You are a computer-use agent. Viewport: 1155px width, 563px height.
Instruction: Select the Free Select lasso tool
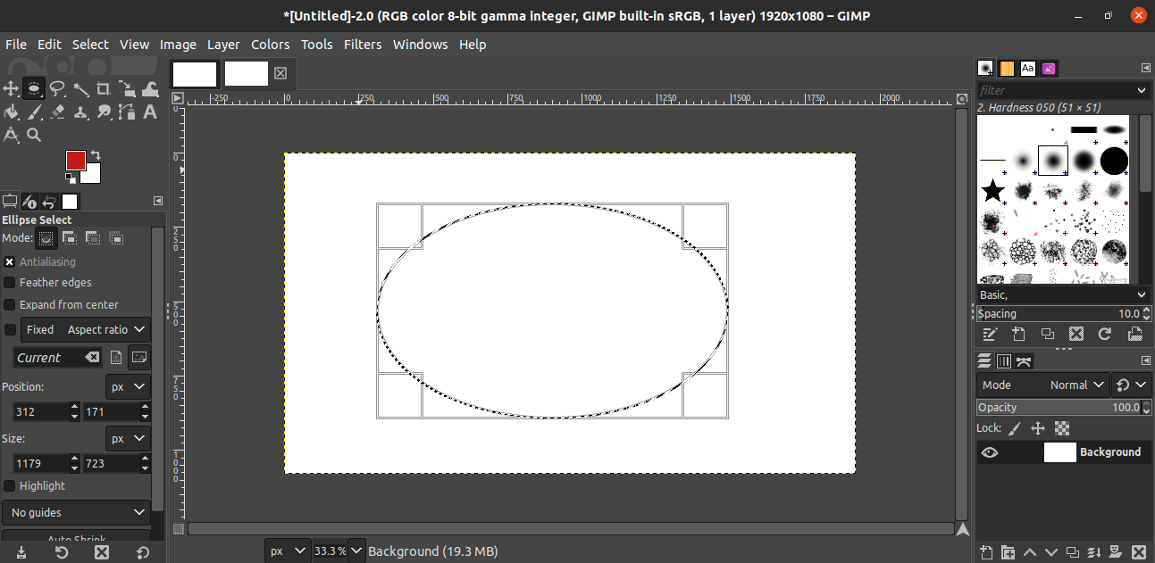[57, 88]
